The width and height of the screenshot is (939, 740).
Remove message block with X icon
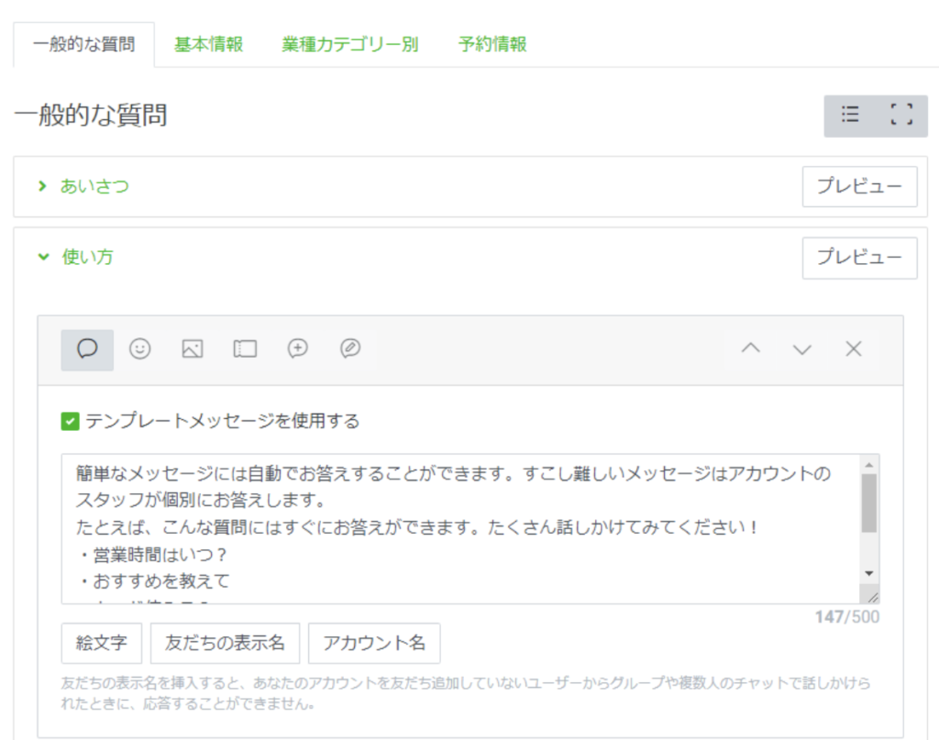[854, 349]
